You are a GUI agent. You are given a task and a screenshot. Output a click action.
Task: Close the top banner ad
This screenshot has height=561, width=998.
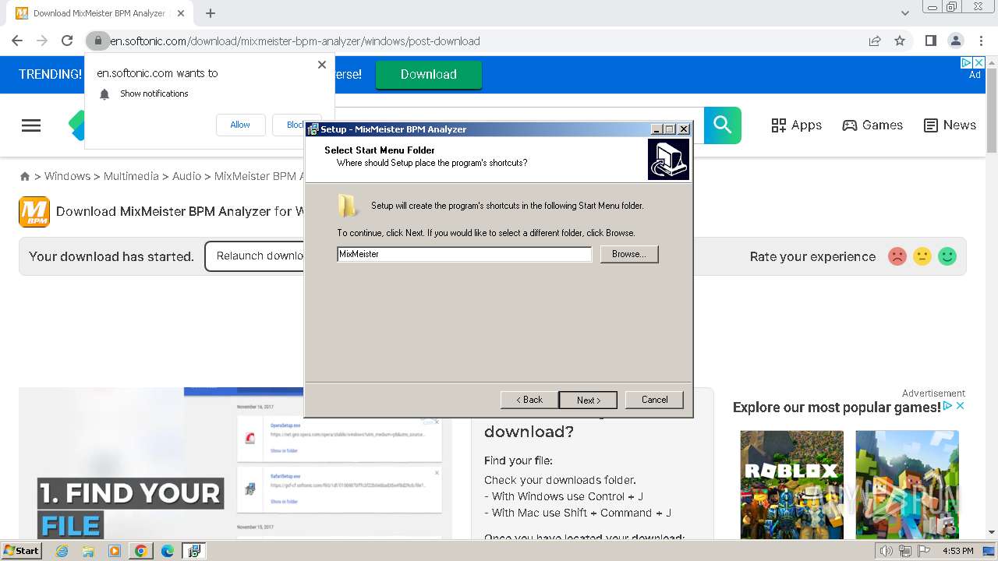click(979, 62)
